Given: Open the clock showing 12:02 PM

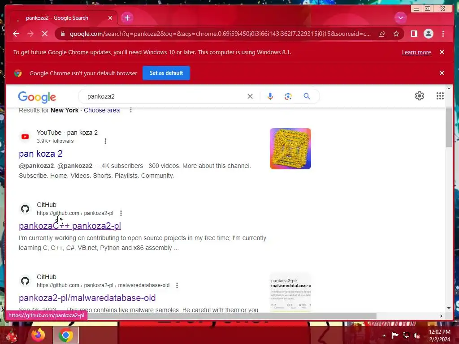Looking at the screenshot, I should coord(440,335).
